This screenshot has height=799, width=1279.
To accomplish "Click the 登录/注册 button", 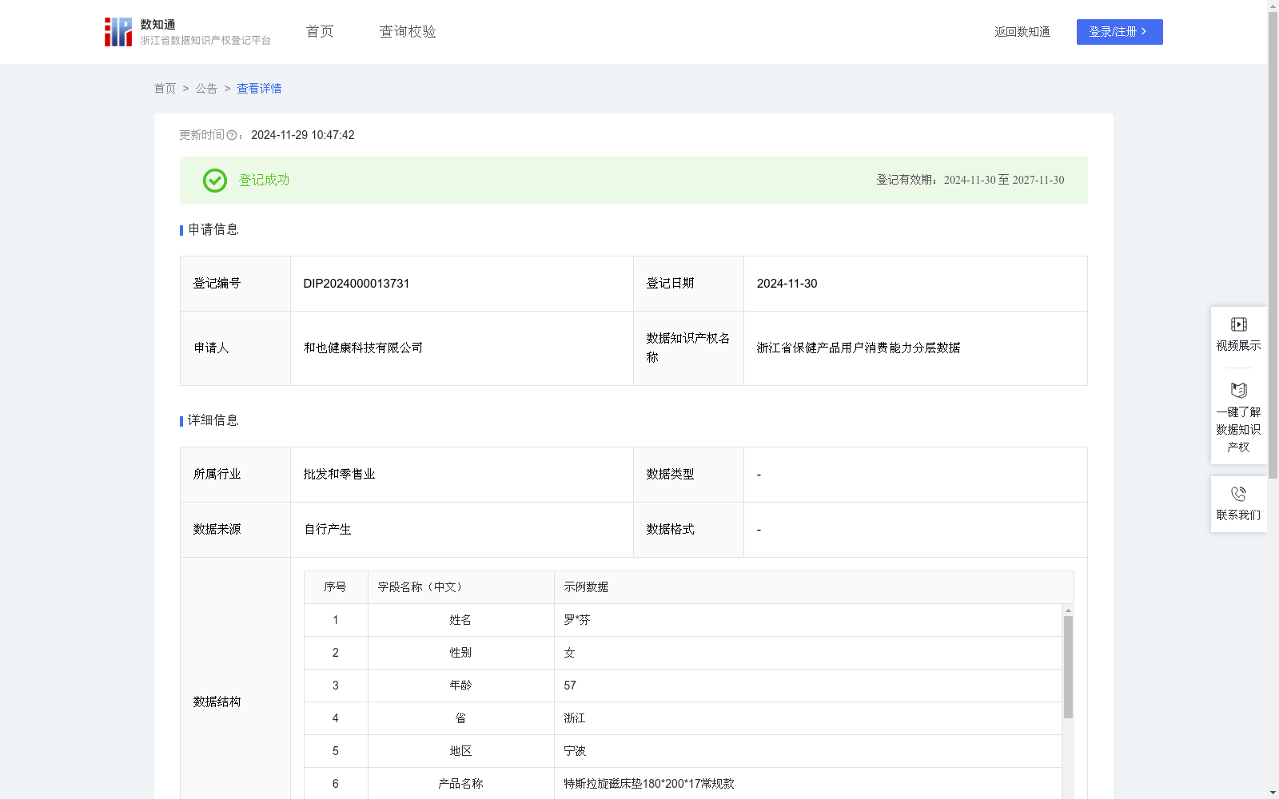I will (1119, 32).
